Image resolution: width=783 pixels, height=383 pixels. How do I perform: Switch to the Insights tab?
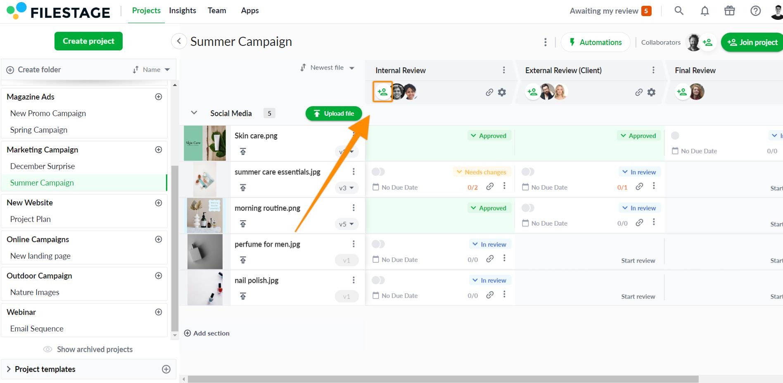[x=183, y=11]
